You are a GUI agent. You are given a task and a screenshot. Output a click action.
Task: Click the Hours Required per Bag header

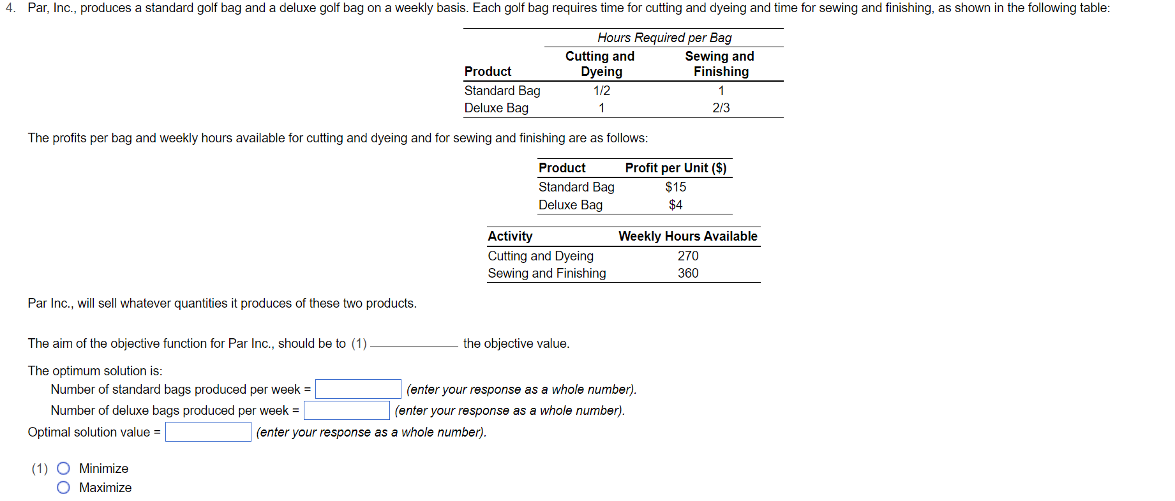coord(664,38)
